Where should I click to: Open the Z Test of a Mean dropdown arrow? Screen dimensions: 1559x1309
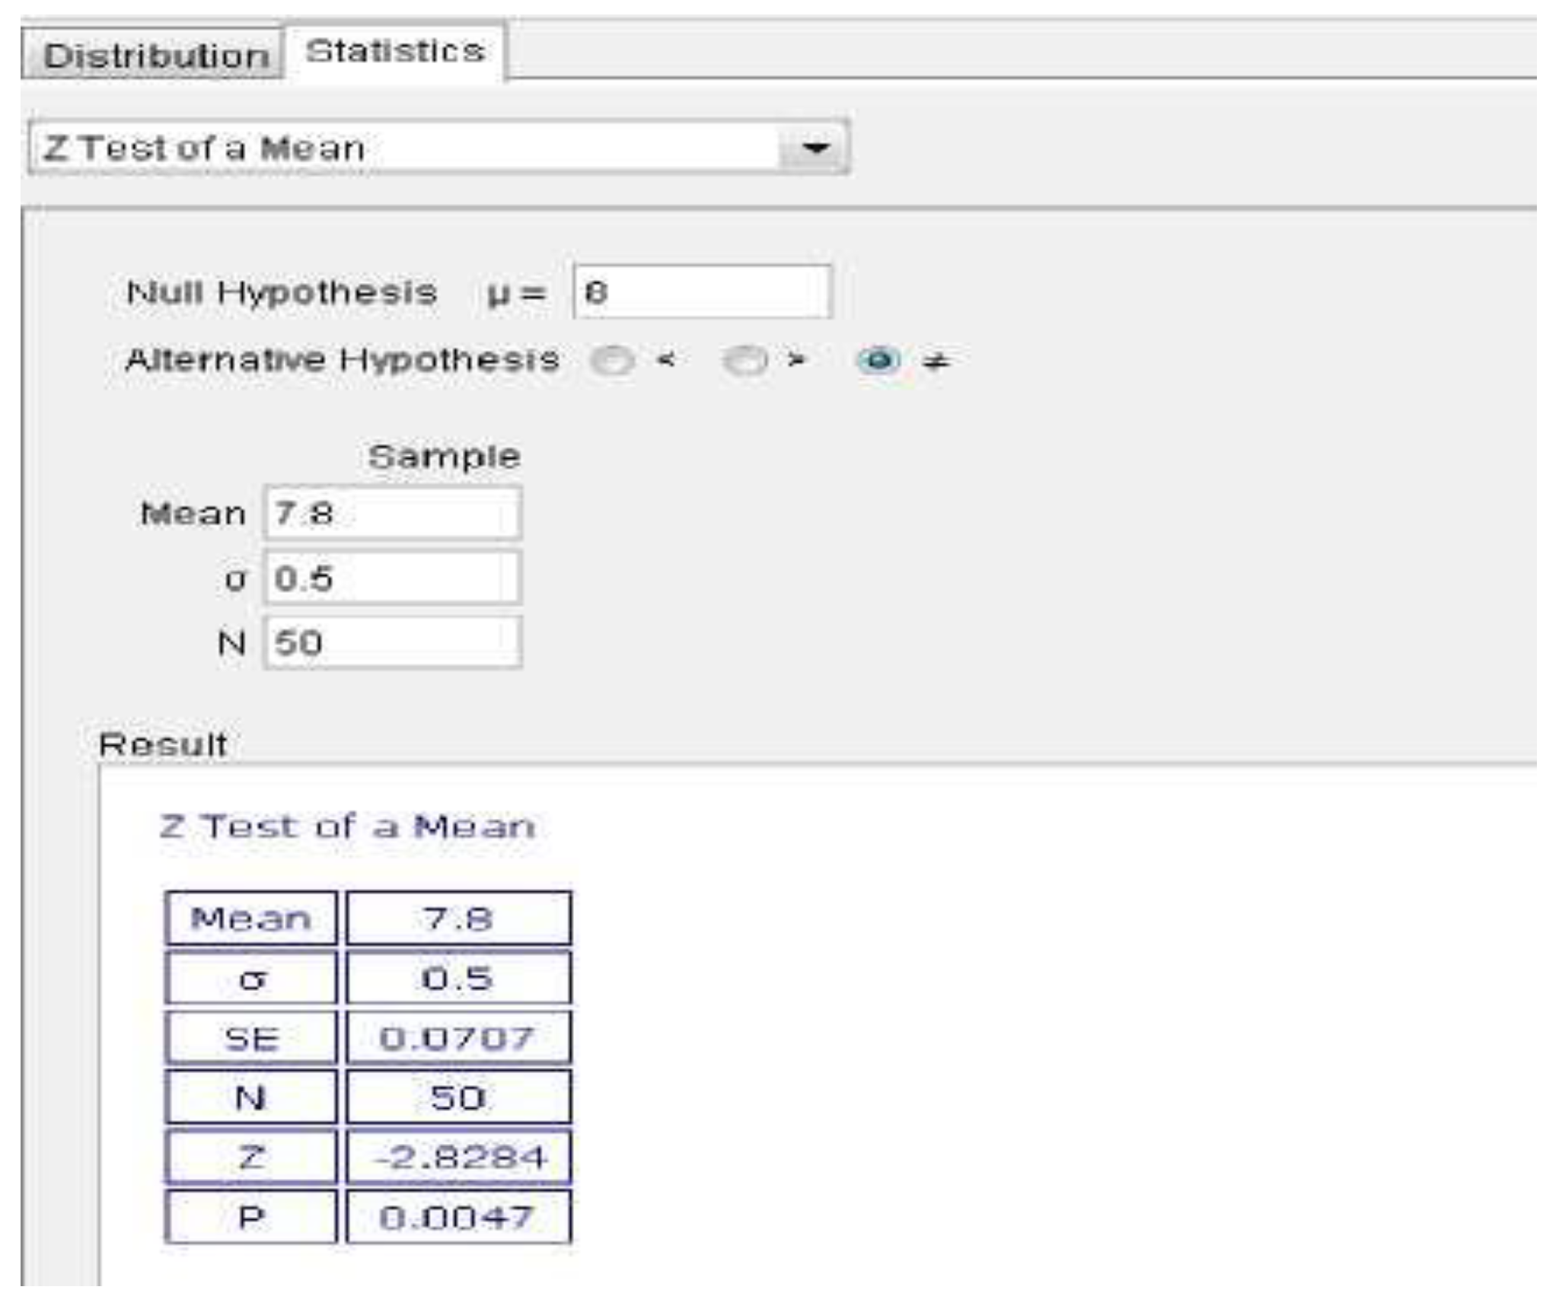click(815, 148)
